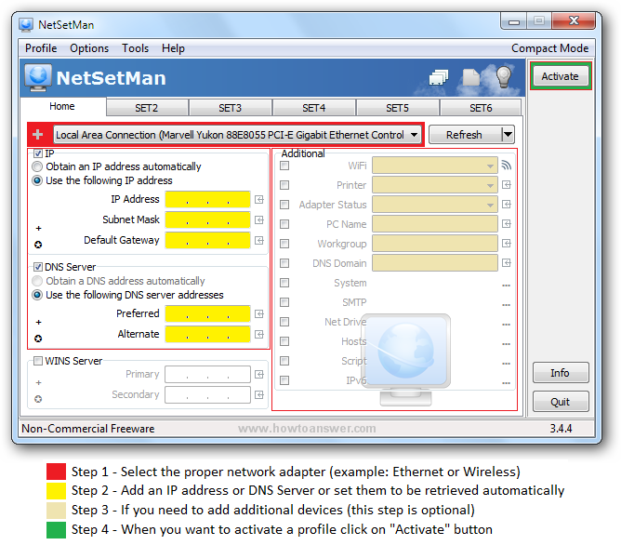Click the arrow icon beside Workgroup
621x545 pixels.
pyautogui.click(x=506, y=243)
